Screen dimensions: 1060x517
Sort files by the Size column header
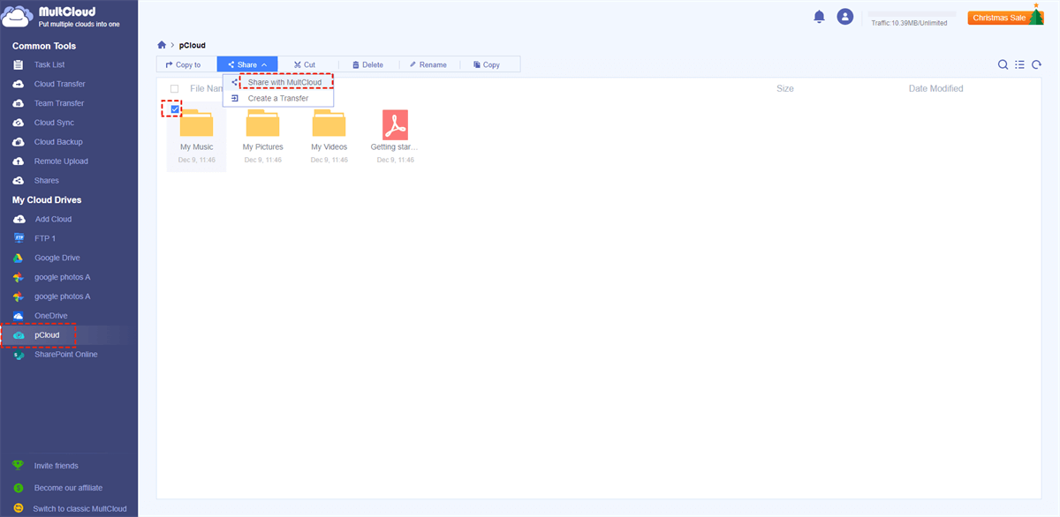[x=785, y=89]
